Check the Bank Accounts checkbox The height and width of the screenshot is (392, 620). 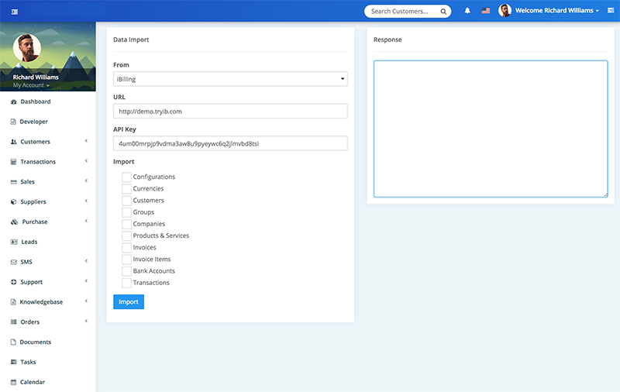(x=126, y=271)
